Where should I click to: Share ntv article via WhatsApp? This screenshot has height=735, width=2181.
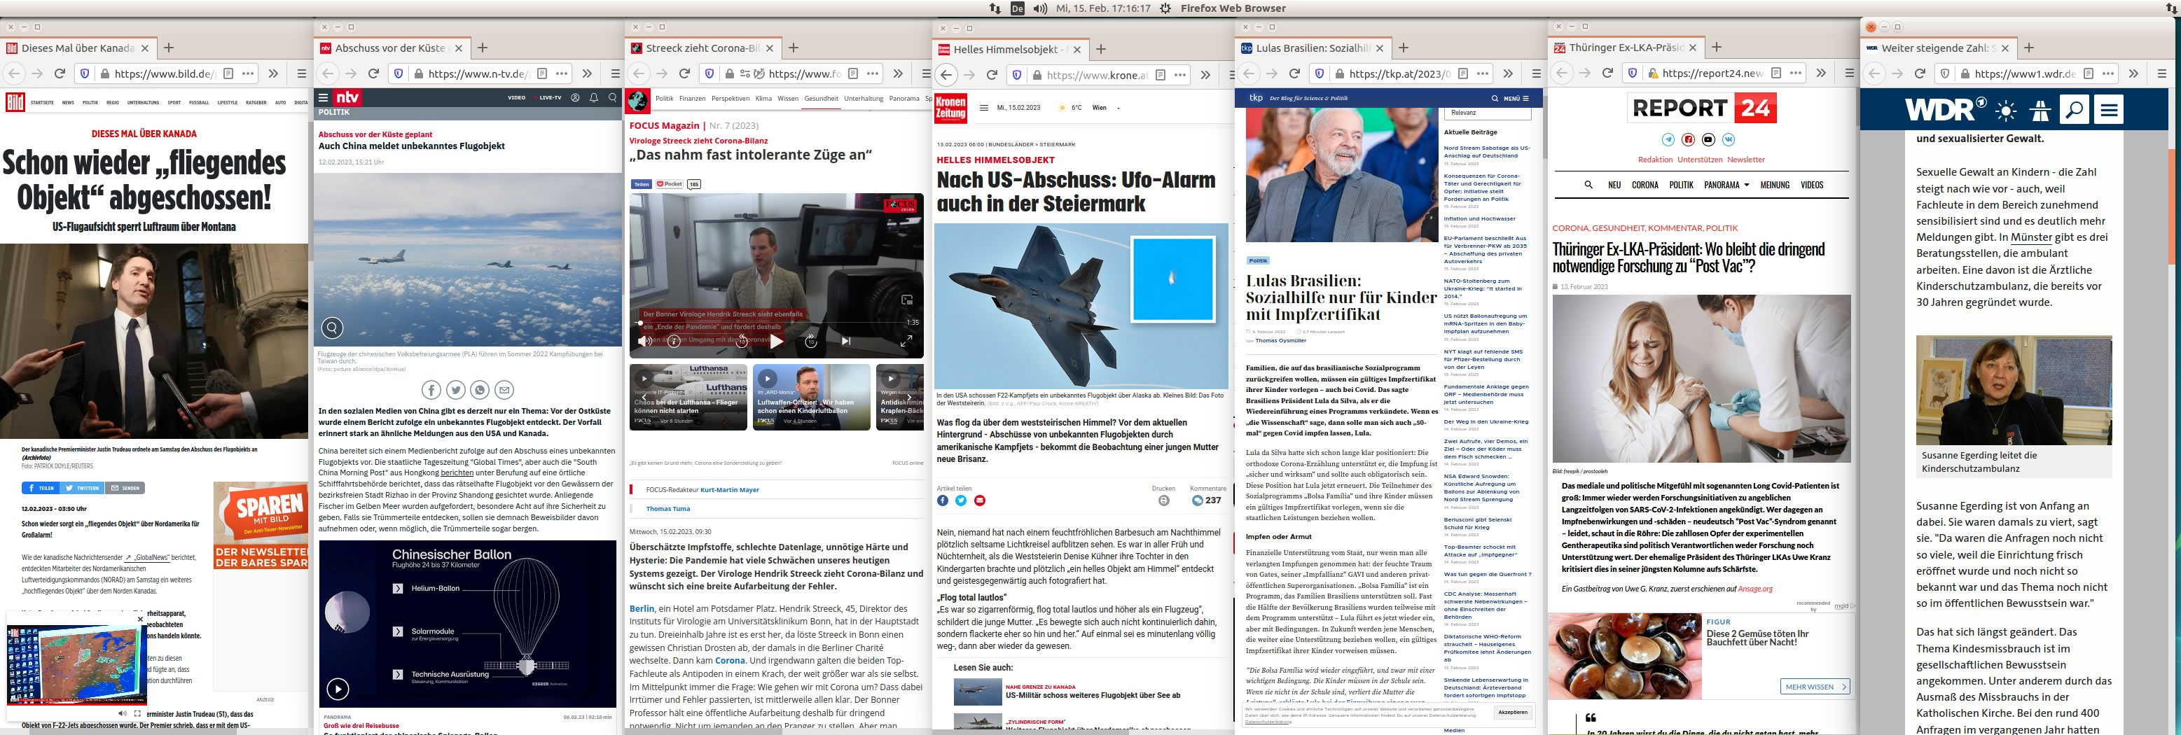[x=480, y=389]
